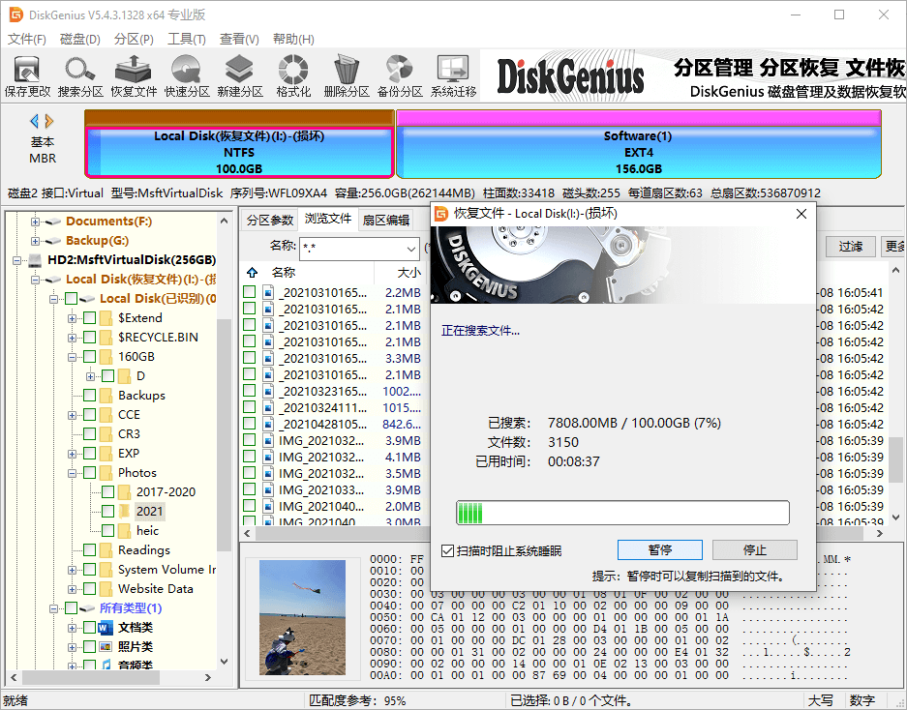Collapse the HD2:MsftVirtualDisk tree node
This screenshot has width=907, height=710.
coord(16,260)
